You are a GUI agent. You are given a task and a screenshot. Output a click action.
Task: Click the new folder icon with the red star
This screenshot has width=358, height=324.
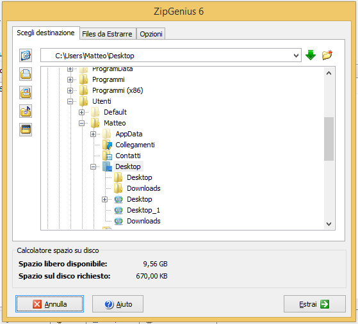[x=327, y=55]
